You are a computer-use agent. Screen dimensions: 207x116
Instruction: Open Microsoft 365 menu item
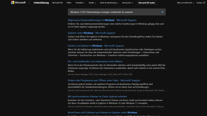[57, 3]
